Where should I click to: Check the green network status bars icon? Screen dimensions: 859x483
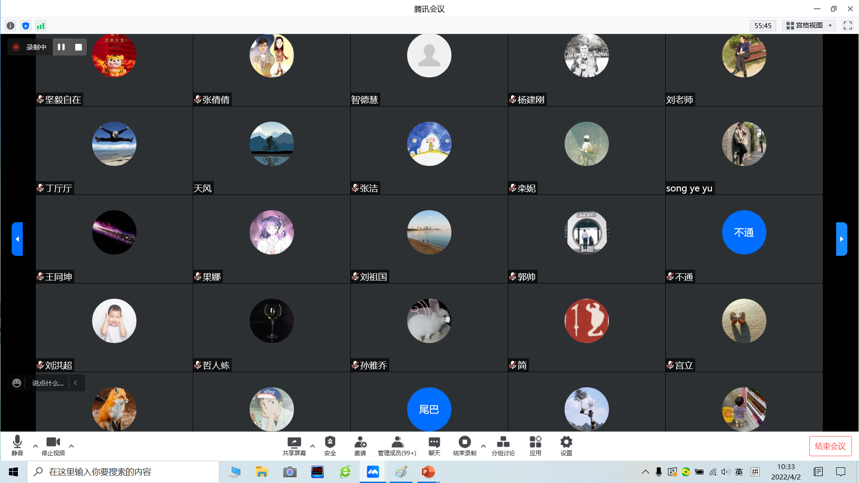[x=41, y=26]
